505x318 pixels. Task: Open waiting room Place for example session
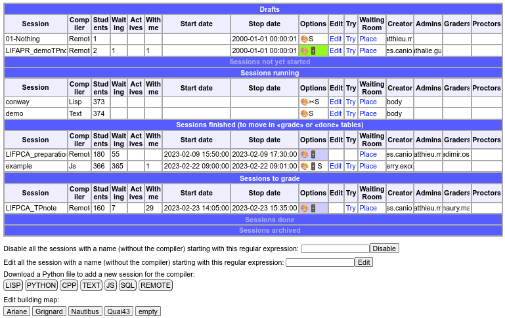click(368, 167)
